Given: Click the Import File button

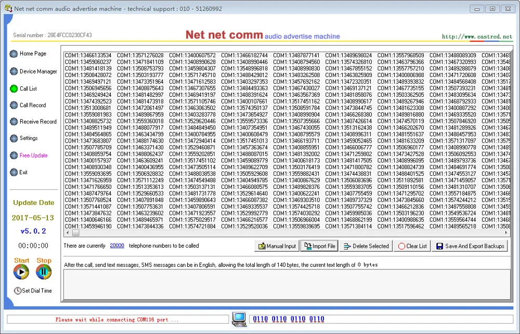Looking at the screenshot, I should 319,246.
